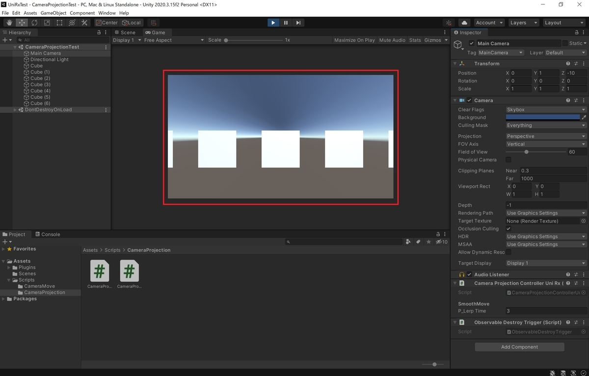Open the GameObject menu
Viewport: 589px width, 376px height.
[54, 13]
